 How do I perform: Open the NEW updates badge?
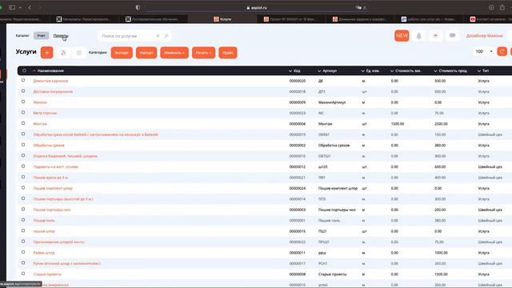[x=402, y=35]
